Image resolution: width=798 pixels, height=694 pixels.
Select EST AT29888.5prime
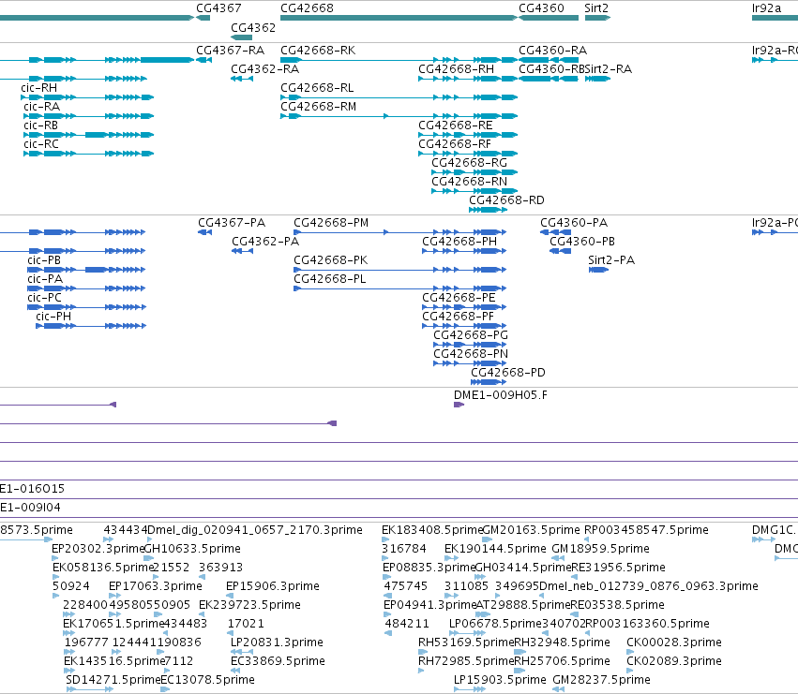(522, 606)
